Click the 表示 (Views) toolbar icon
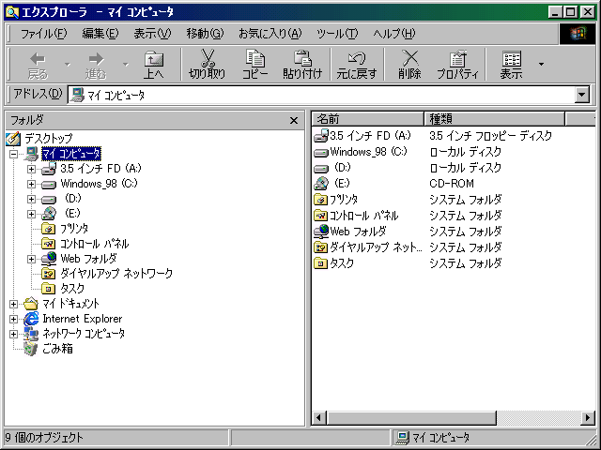Viewport: 601px width, 450px height. (511, 59)
